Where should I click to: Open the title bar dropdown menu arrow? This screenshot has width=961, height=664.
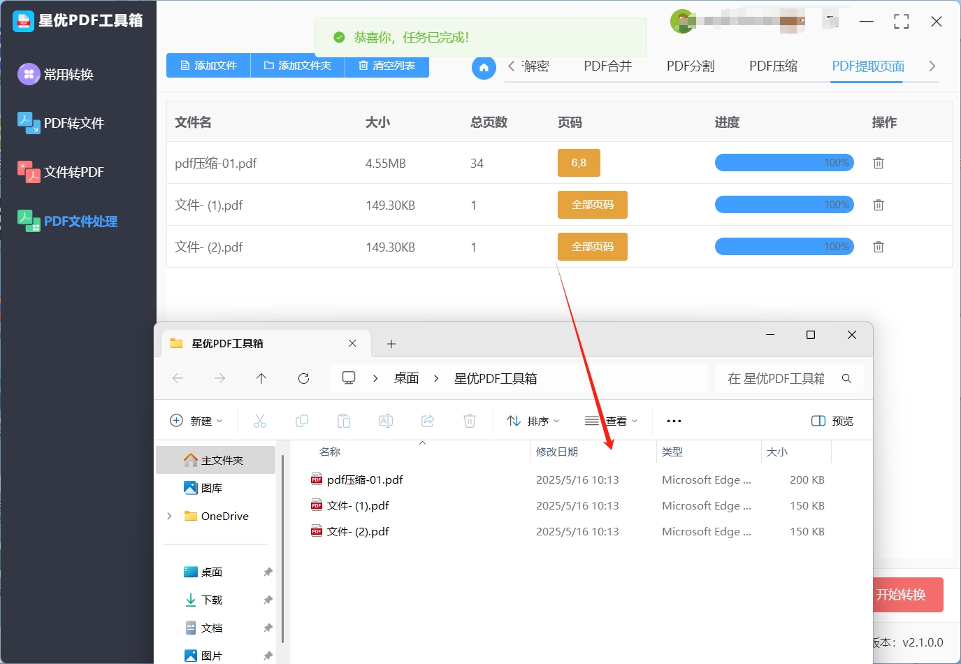coord(830,19)
